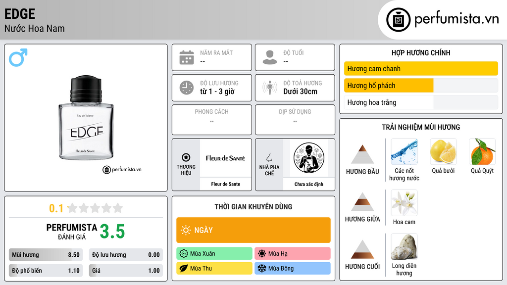
Task: Click the Quả Quýt tangerine image
Action: point(482,151)
